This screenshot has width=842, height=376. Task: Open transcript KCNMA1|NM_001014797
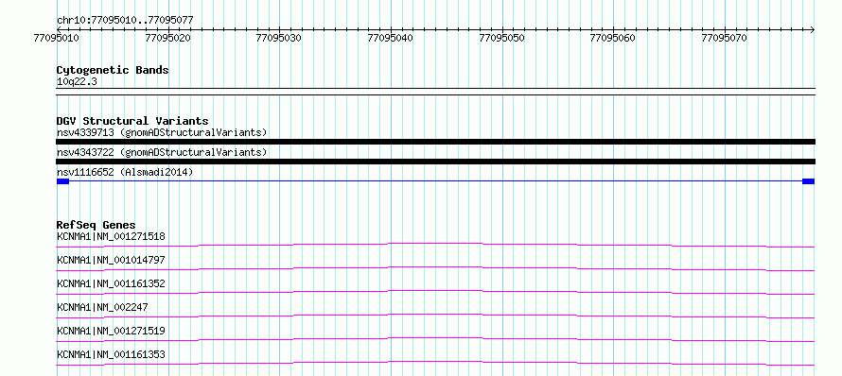click(x=111, y=260)
